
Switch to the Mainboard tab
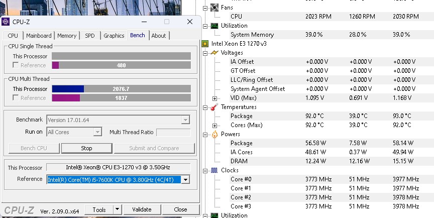(39, 36)
